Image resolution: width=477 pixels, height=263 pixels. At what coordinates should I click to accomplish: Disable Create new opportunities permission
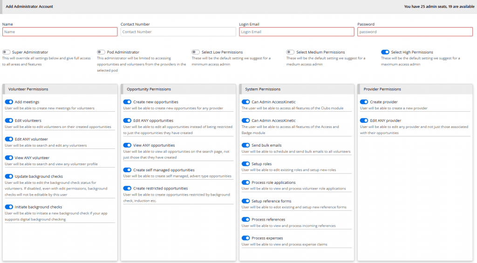(127, 102)
